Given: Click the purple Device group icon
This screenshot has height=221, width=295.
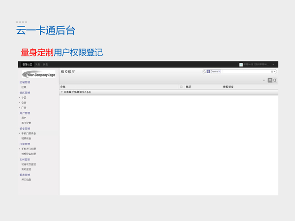Looking at the screenshot, I should tap(208, 71).
